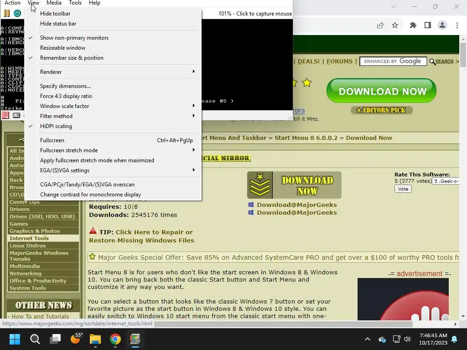This screenshot has width=467, height=350.
Task: Toggle Apply fullscreen stretch mode when maximized
Action: 113,160
